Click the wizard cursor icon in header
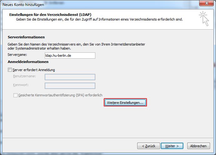216x155 pixels. [203, 18]
